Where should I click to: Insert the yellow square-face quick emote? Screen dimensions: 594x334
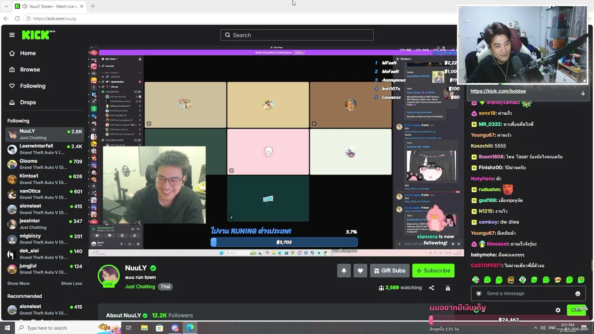510,280
